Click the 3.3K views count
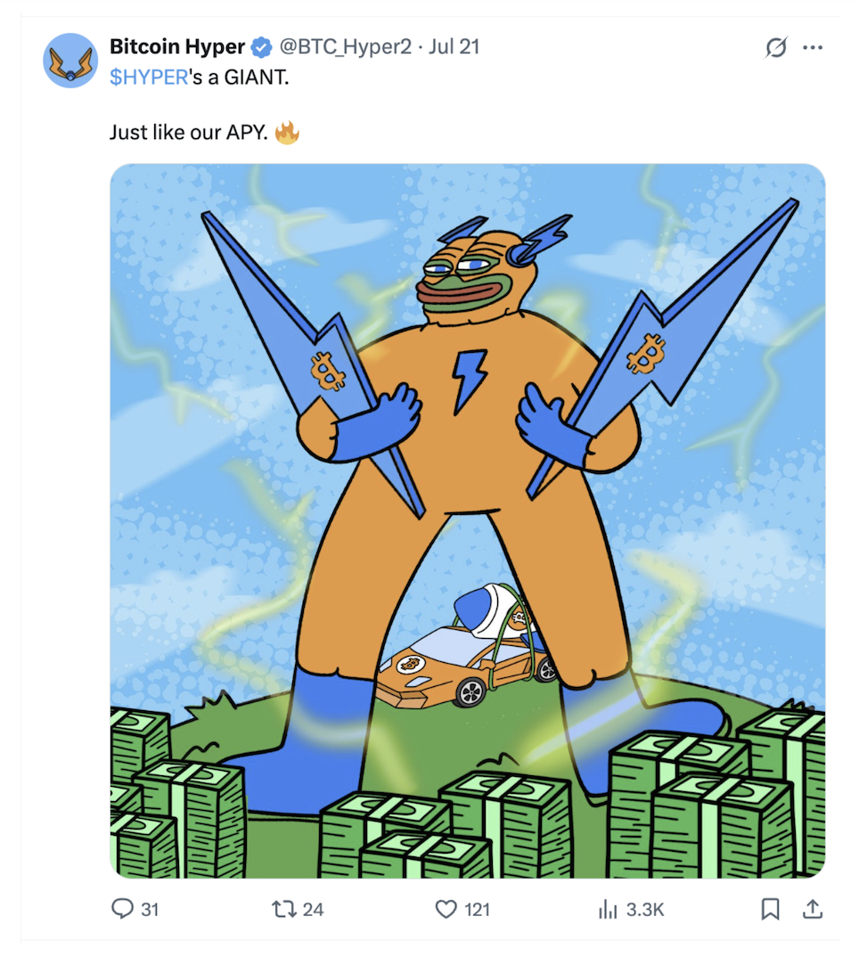Screen dimensions: 859x957 pyautogui.click(x=645, y=910)
